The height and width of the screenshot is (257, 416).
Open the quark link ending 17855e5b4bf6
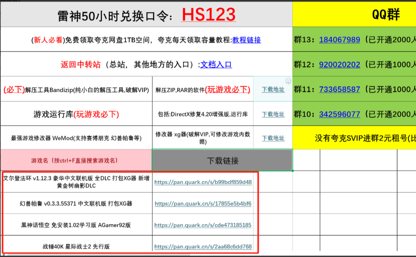tap(203, 204)
